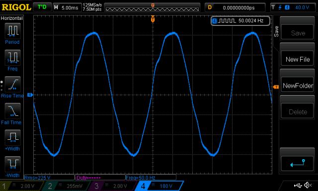The width and height of the screenshot is (318, 191).
Task: Open the trigger level 40.0 V setting
Action: click(293, 7)
